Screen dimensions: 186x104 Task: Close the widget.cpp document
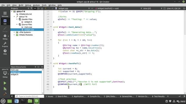92,8
